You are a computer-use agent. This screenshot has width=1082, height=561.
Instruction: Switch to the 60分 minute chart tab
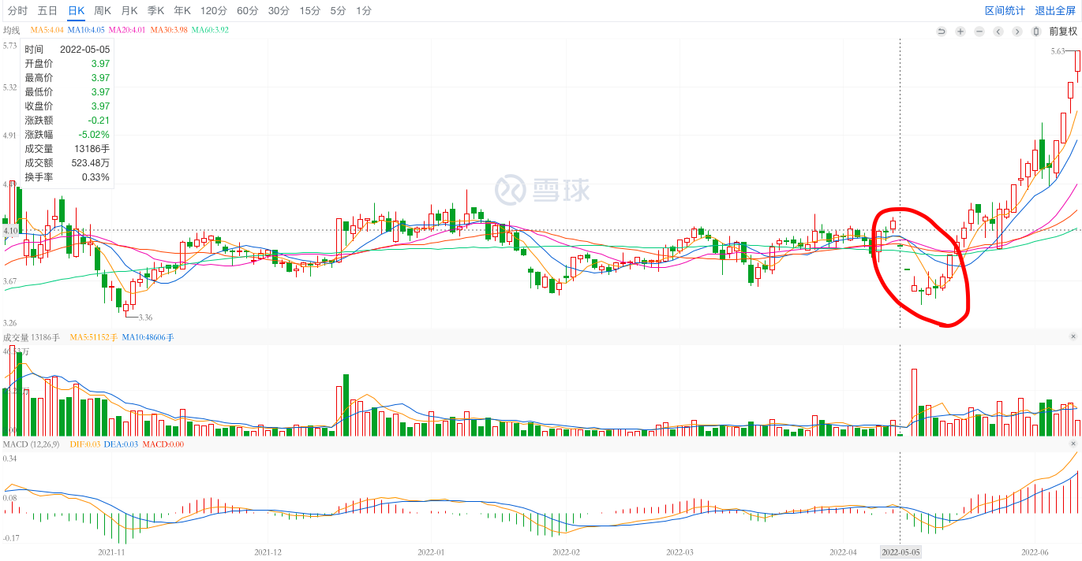pos(247,10)
